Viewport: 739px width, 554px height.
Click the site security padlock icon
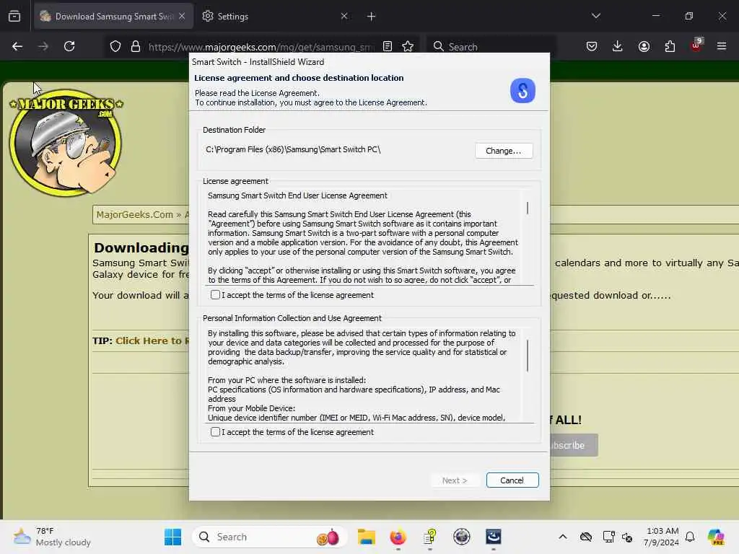136,46
